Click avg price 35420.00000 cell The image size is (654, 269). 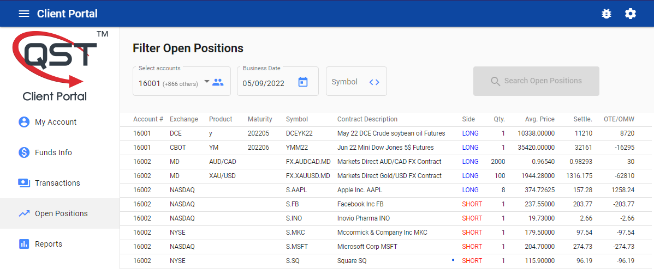tap(537, 148)
